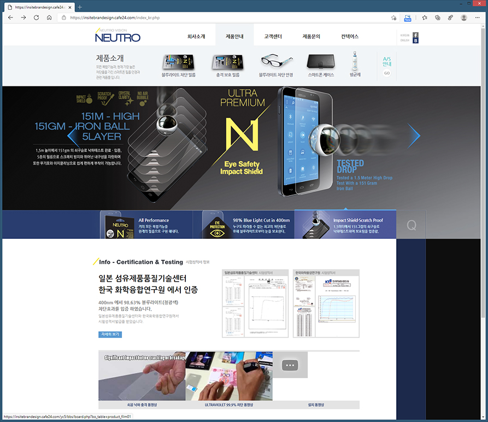The width and height of the screenshot is (488, 422).
Task: Show the next banner slide
Action: (414, 136)
